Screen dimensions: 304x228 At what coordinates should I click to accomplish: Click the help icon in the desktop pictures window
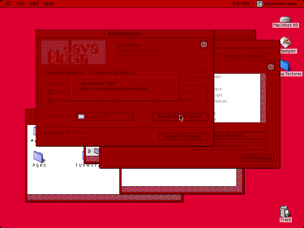coord(271,67)
